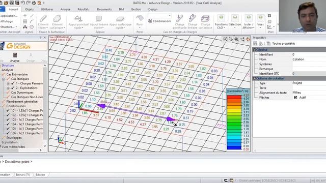326x183 pixels.
Task: Click the red top swatch in legend
Action: click(234, 97)
